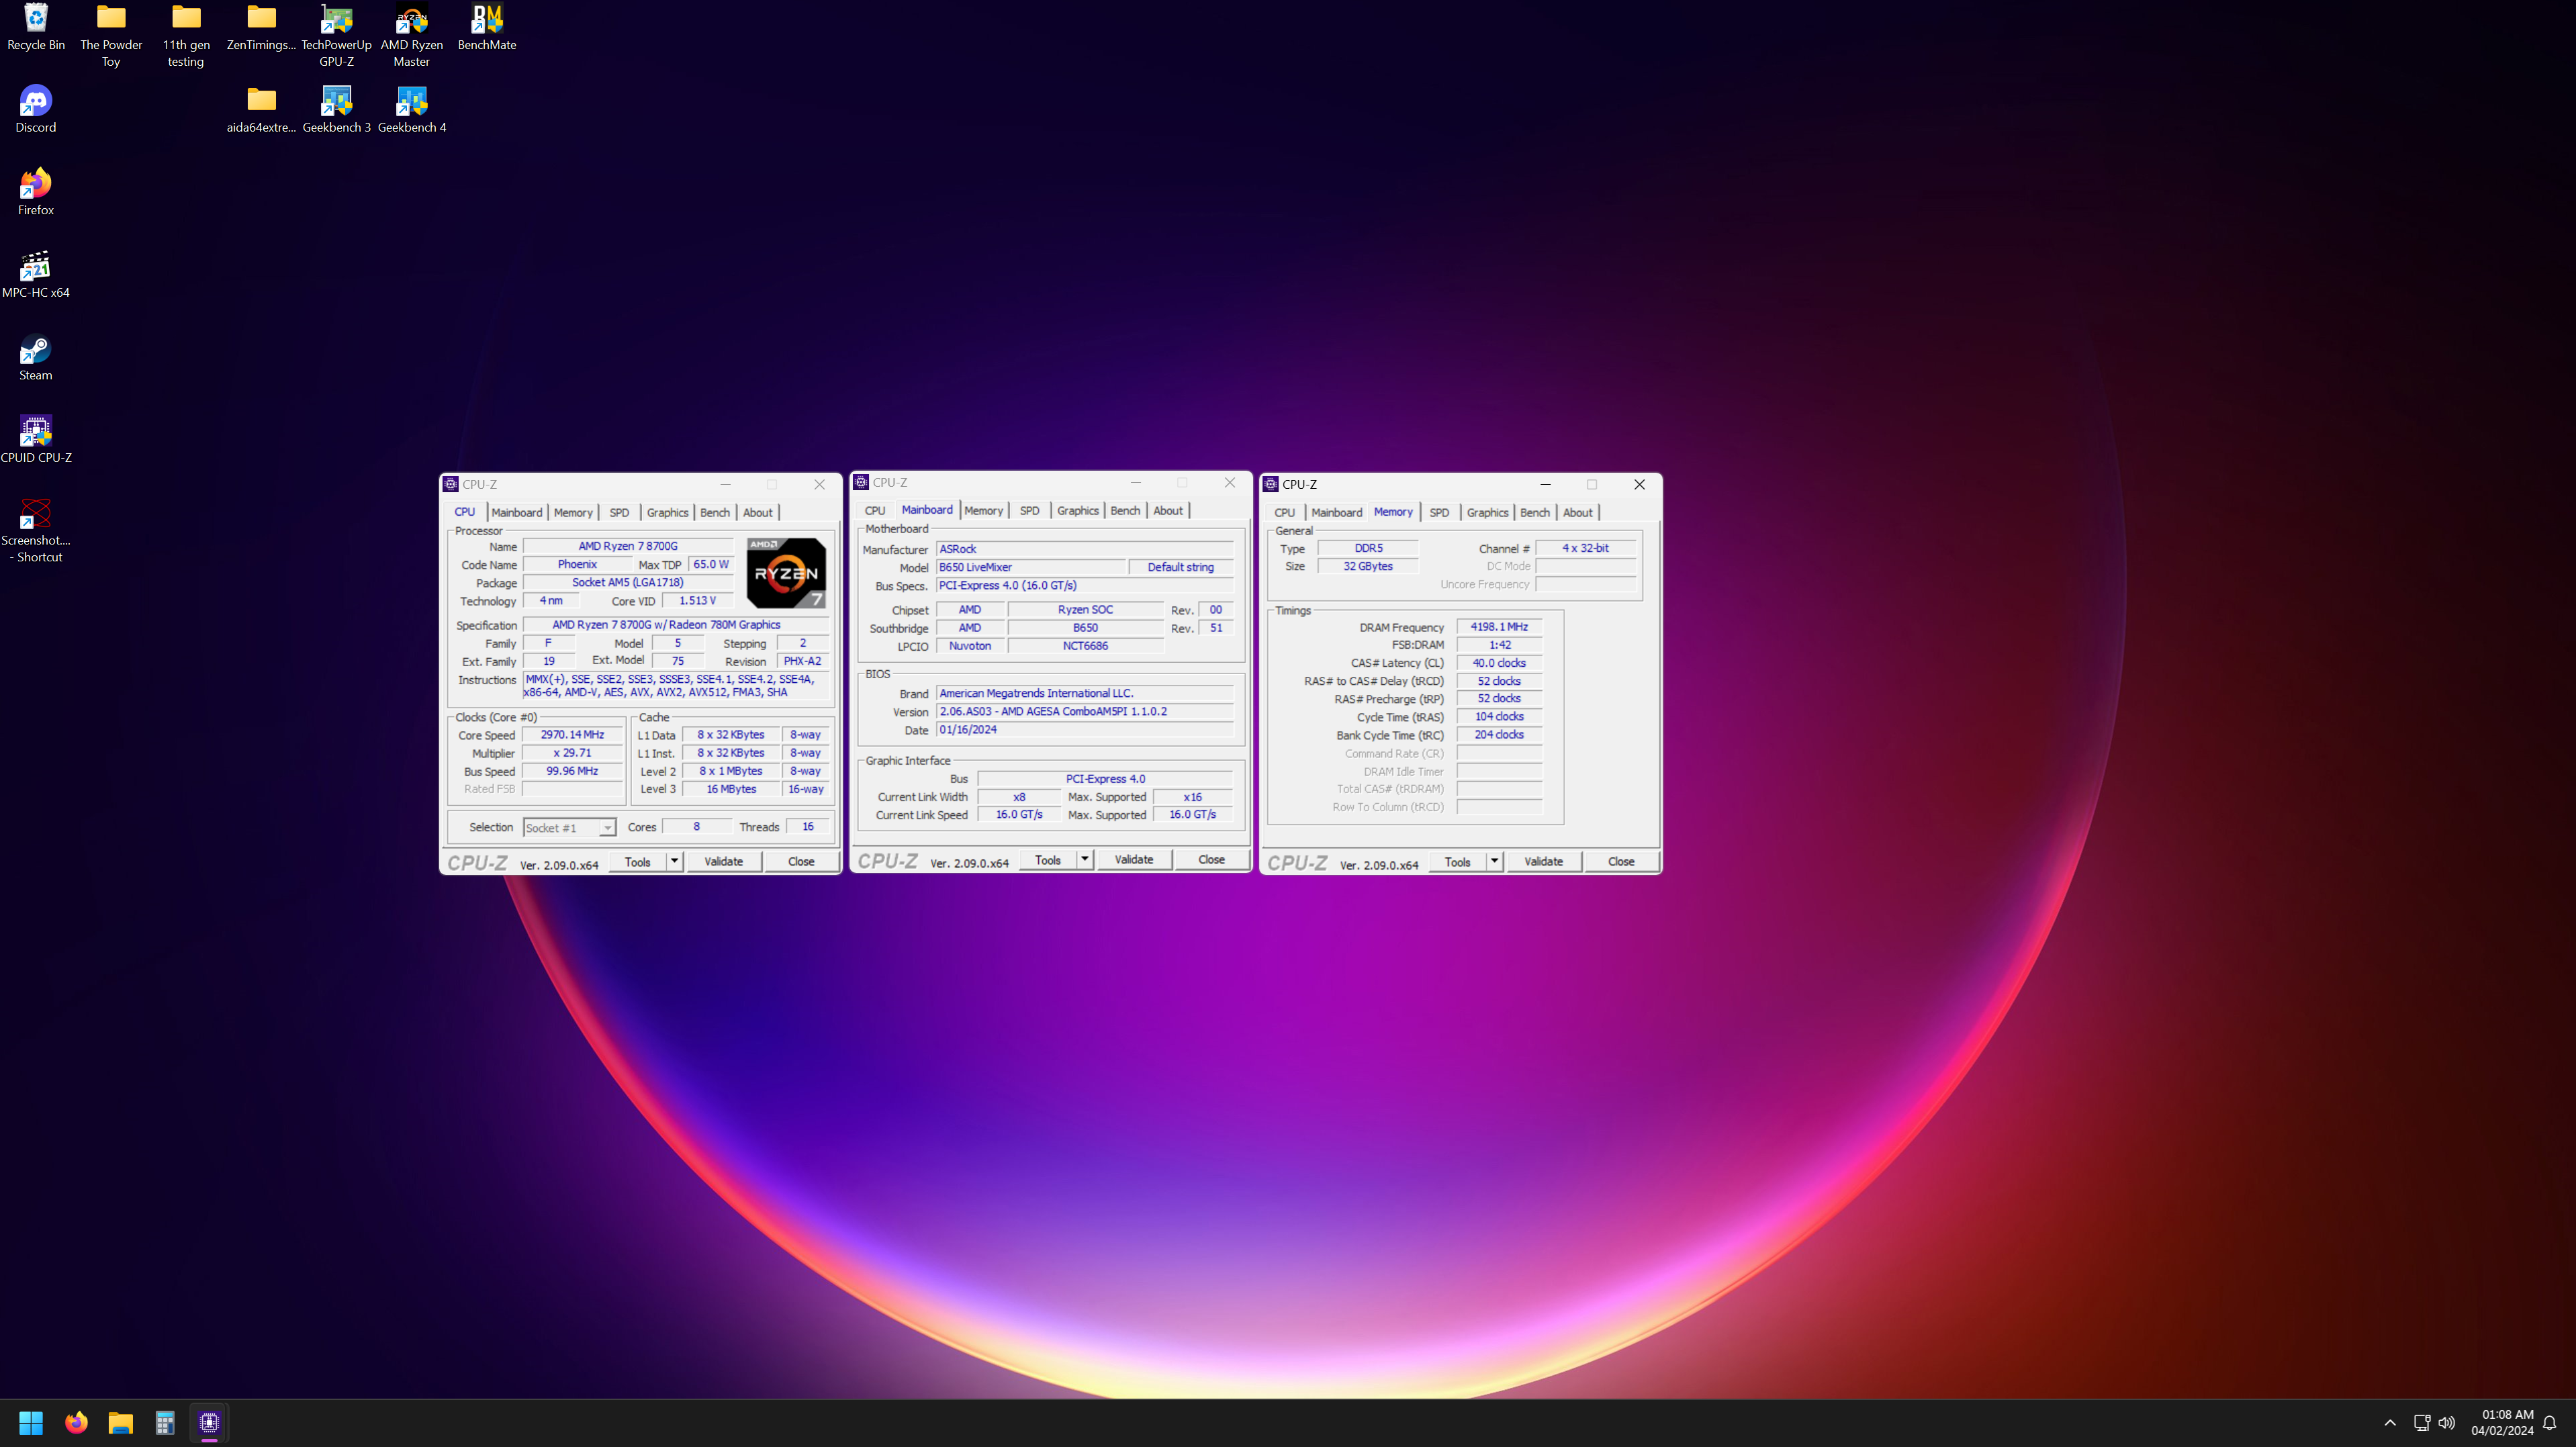The height and width of the screenshot is (1447, 2576).
Task: Open About tab in left CPU-Z window
Action: [757, 512]
